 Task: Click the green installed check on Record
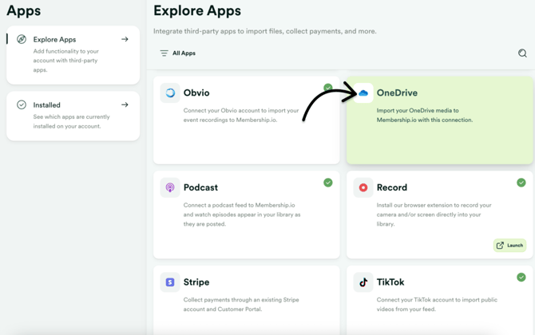coord(521,183)
